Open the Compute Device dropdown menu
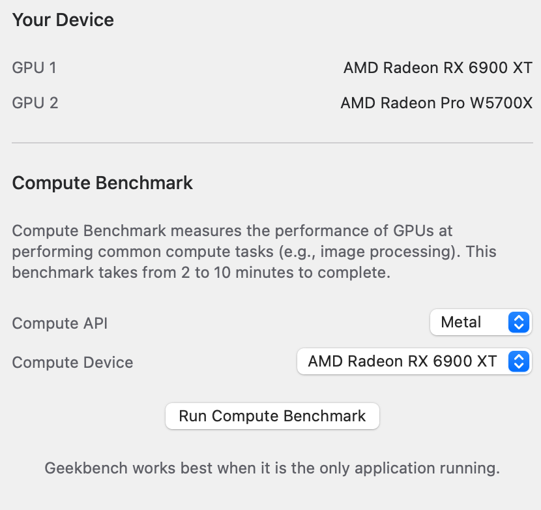Screen dimensions: 541x510 414,361
